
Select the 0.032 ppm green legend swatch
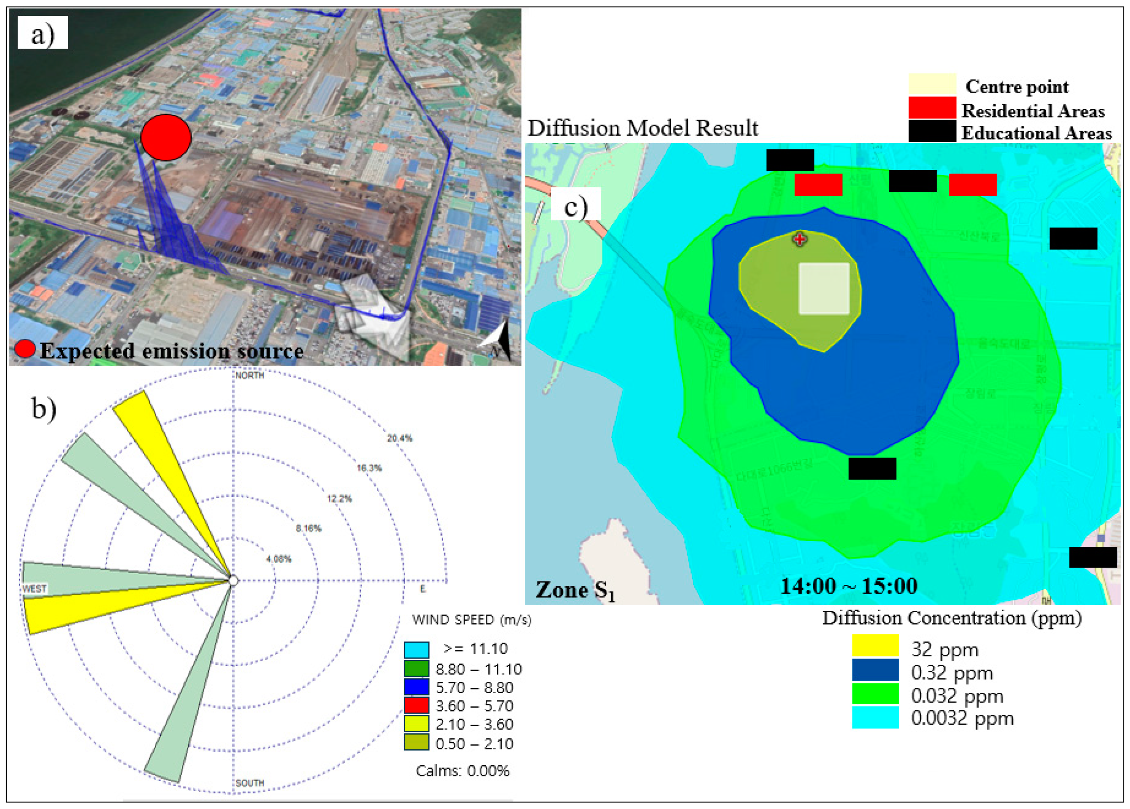pos(875,694)
